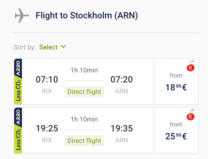Click the 07:10 departure time from RIX
Screen dimensions: 208x159
(x=47, y=79)
